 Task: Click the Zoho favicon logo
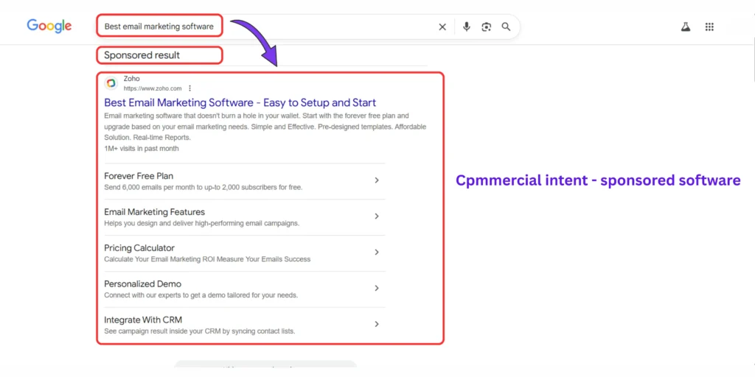tap(111, 83)
